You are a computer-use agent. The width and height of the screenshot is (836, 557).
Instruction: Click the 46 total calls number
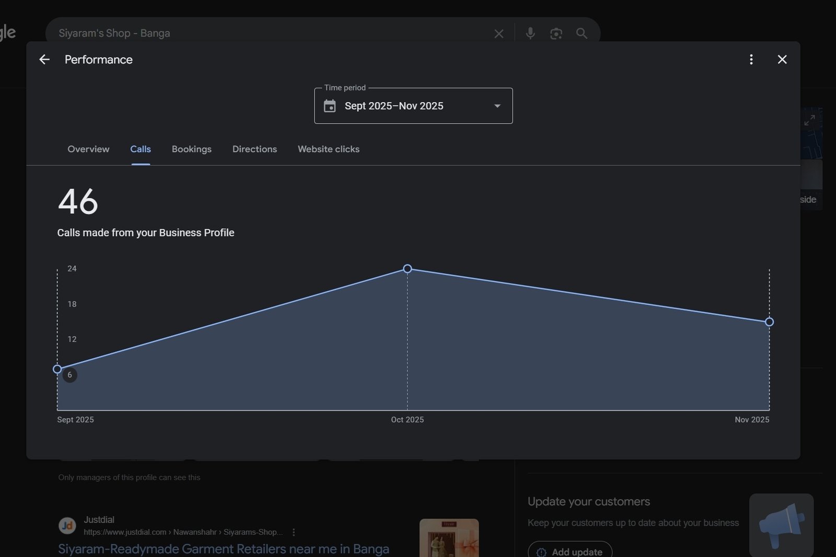pos(78,202)
